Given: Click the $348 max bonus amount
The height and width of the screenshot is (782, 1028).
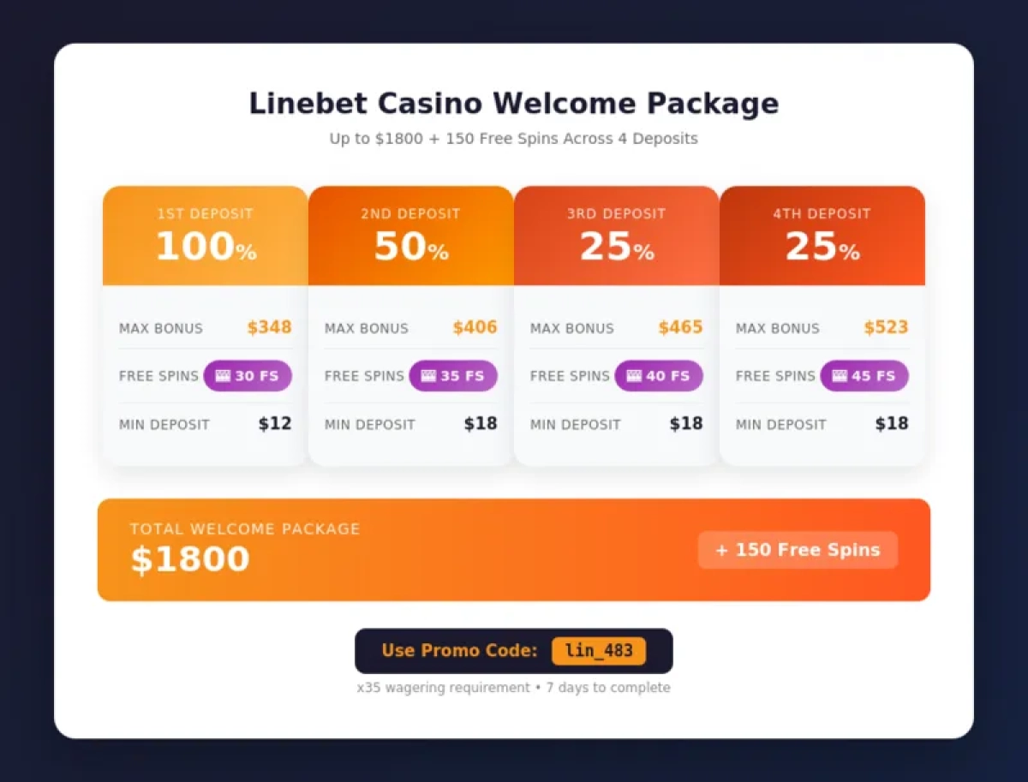Looking at the screenshot, I should 269,327.
